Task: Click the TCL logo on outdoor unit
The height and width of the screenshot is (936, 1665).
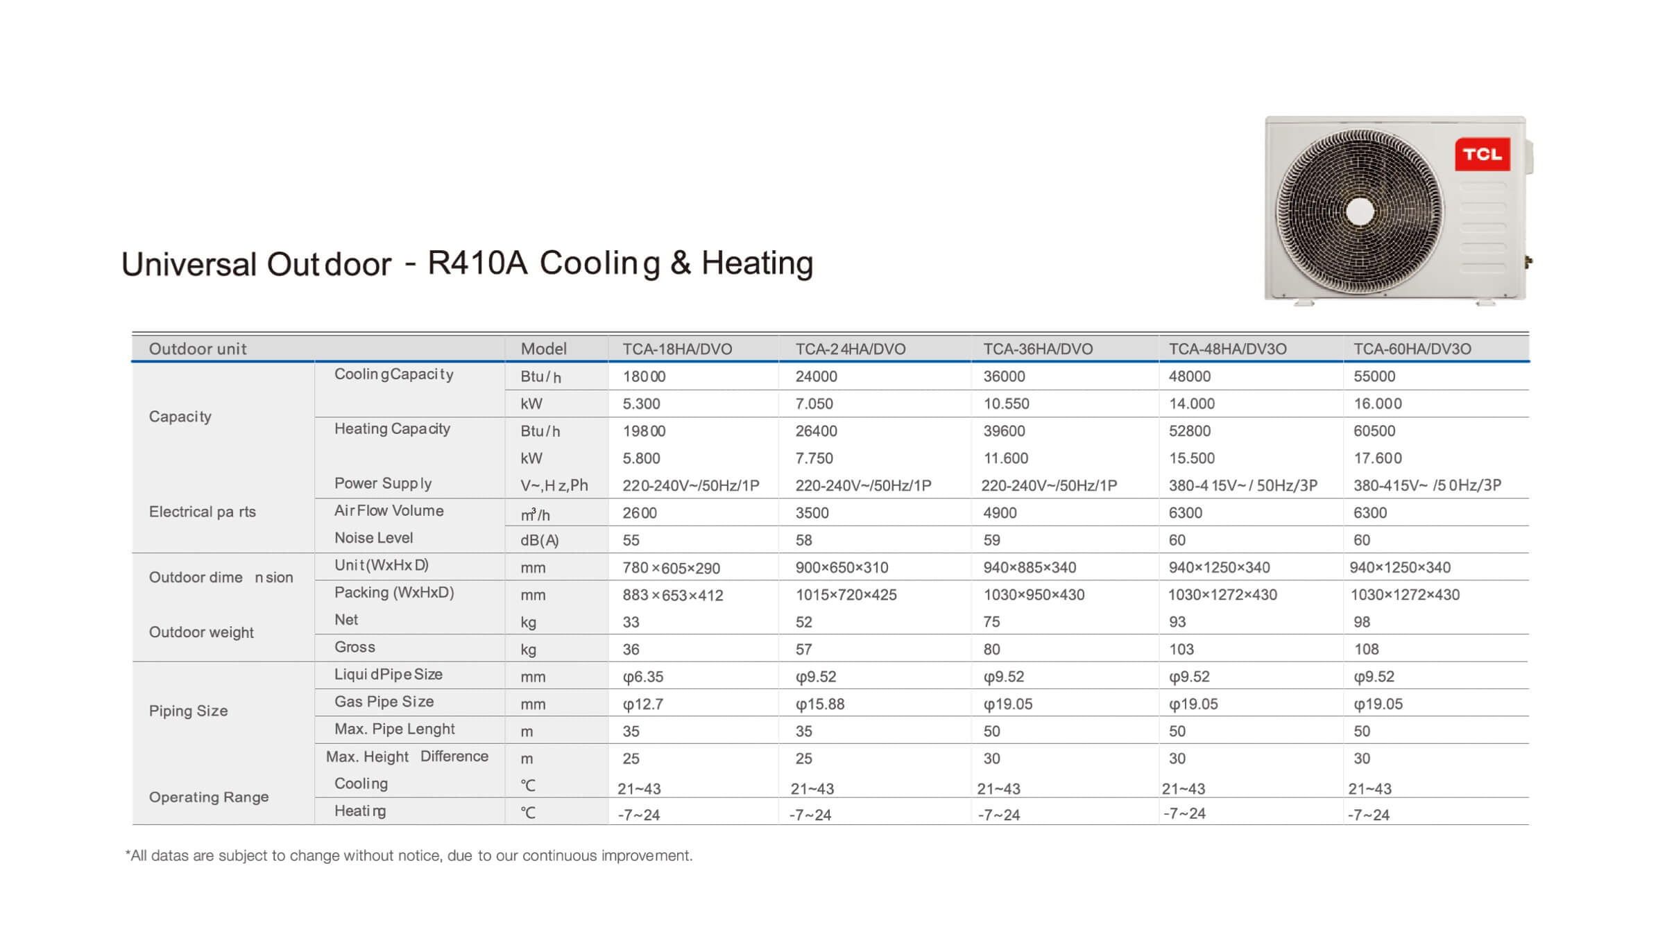Action: click(x=1482, y=155)
